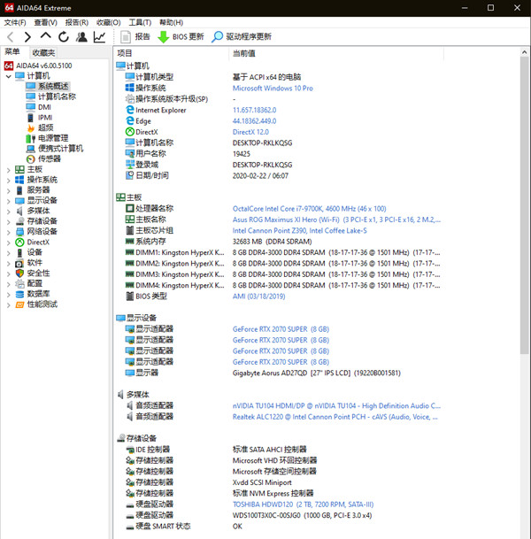This screenshot has height=539, width=531.
Task: Open the 工具(T) menu
Action: (x=140, y=23)
